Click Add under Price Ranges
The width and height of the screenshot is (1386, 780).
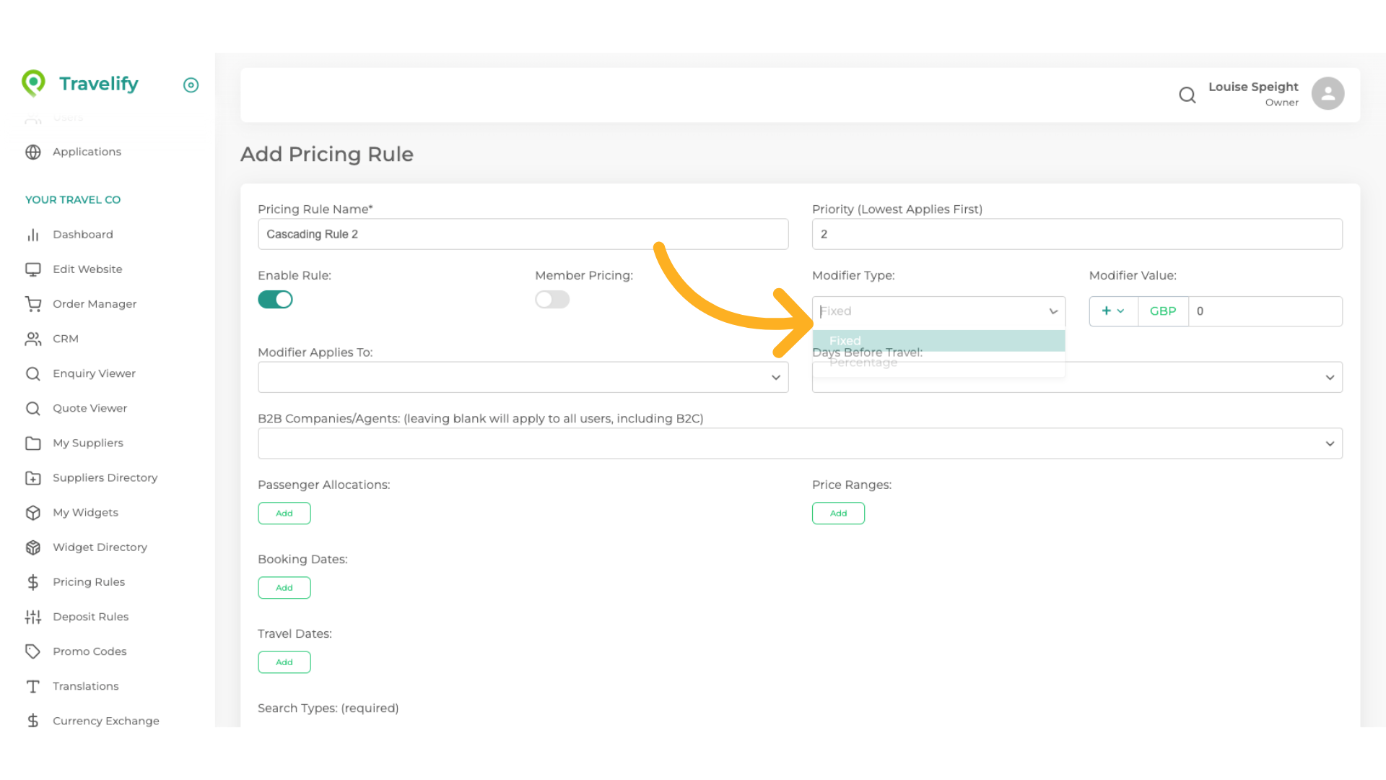[x=838, y=513]
